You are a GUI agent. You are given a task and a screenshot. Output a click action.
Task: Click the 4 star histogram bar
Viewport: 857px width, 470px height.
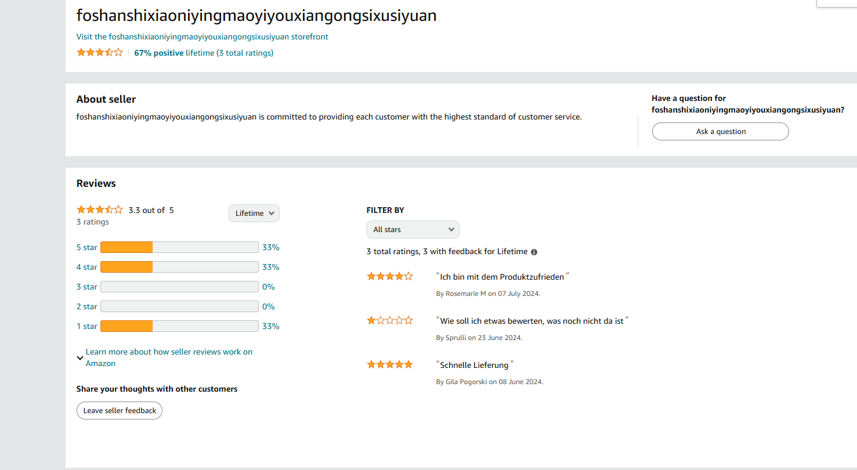click(179, 267)
